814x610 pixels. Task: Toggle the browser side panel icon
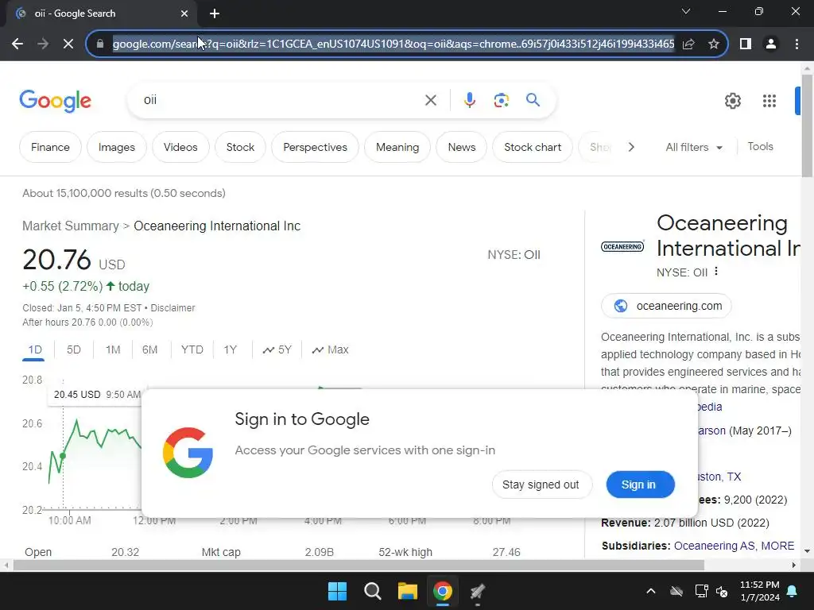pos(746,44)
